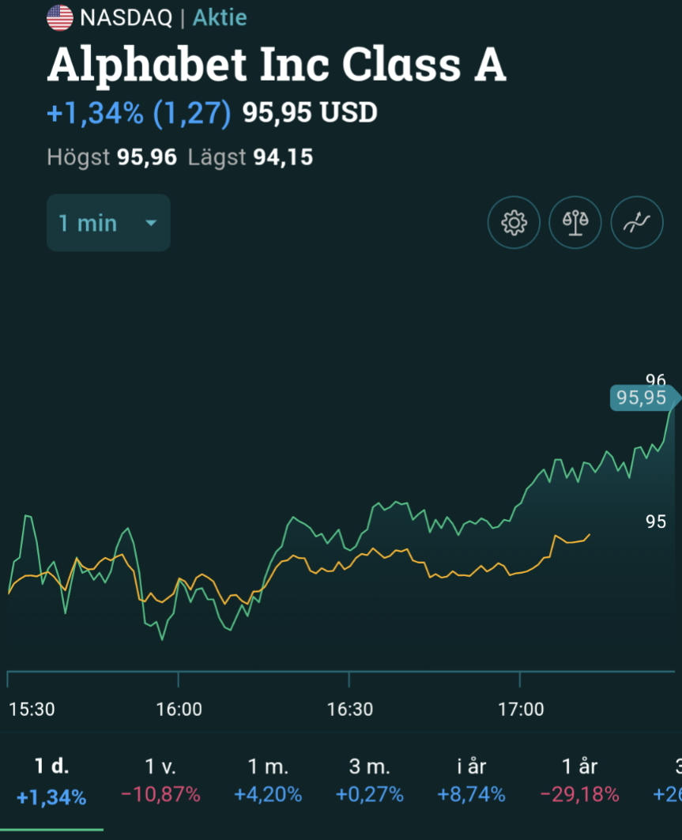Tap the Alphabet Inc Class A title
Image resolution: width=682 pixels, height=840 pixels.
point(277,65)
